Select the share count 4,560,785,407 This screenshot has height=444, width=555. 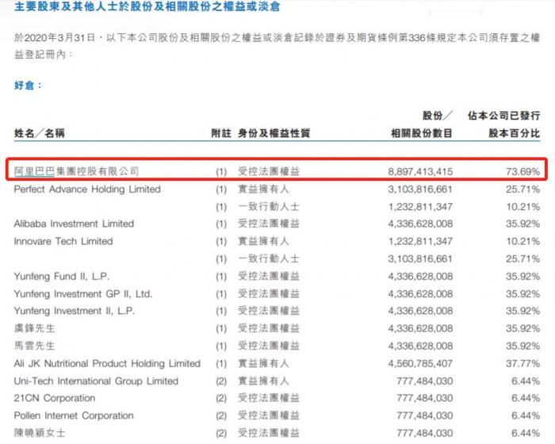pos(420,364)
